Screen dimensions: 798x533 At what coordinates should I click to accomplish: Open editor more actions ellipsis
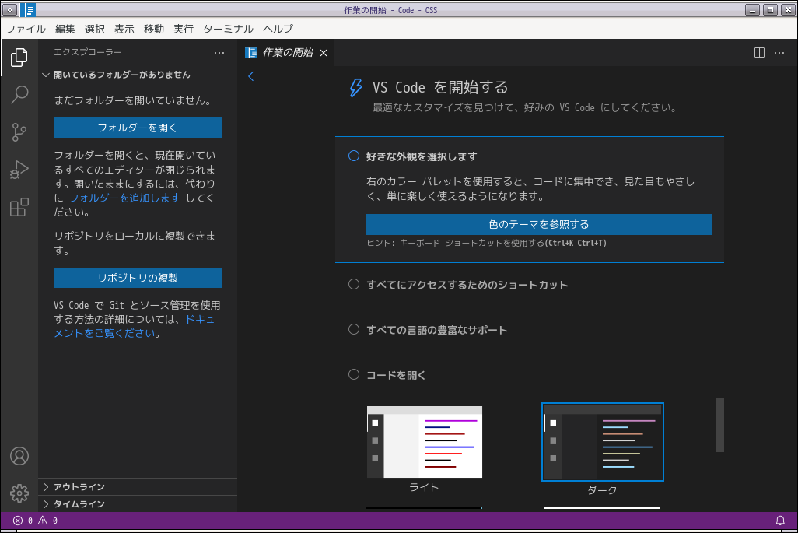coord(779,52)
